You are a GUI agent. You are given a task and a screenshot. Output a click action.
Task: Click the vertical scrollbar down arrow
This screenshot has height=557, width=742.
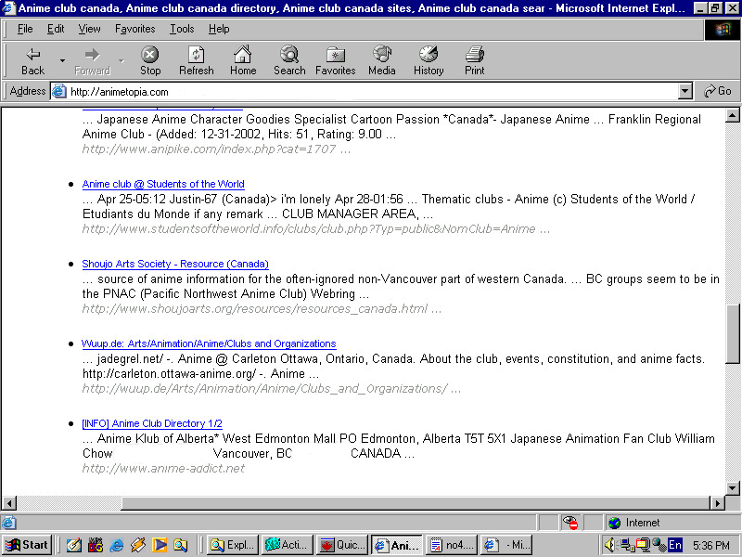[732, 488]
